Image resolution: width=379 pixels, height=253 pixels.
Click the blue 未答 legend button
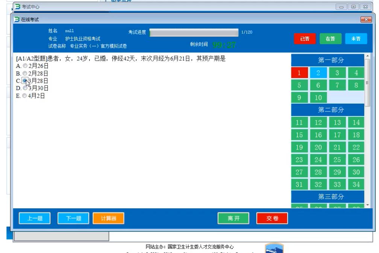pyautogui.click(x=356, y=39)
